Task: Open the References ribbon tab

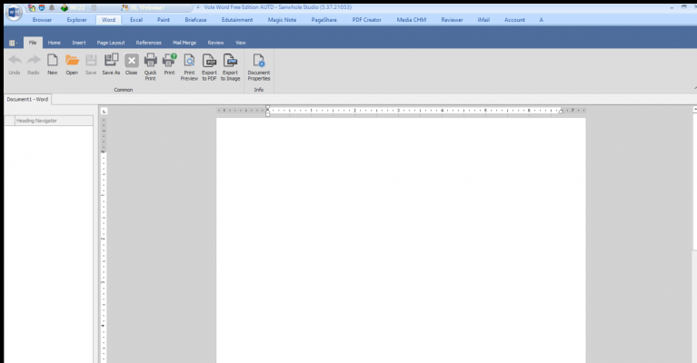Action: 148,43
